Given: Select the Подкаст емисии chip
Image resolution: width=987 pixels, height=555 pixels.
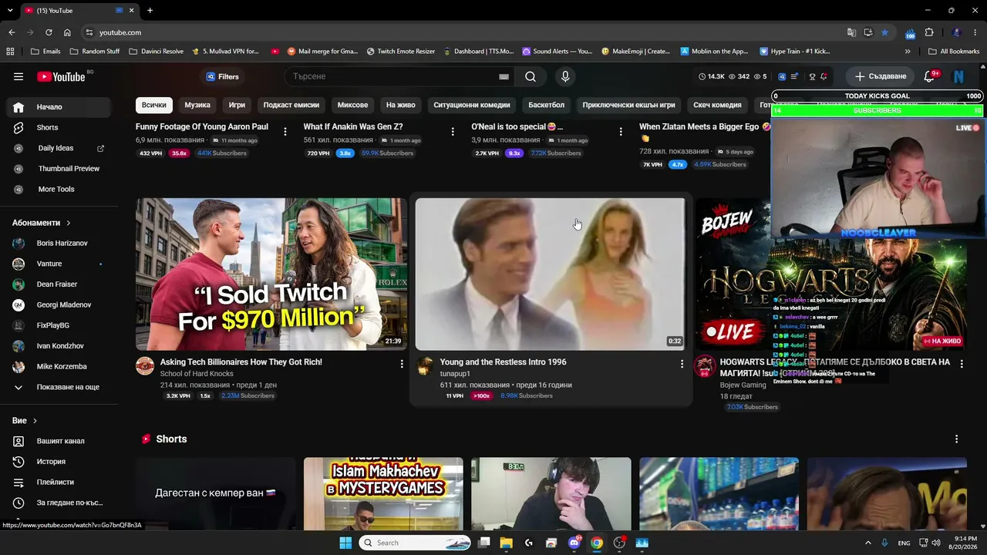Looking at the screenshot, I should (x=291, y=105).
